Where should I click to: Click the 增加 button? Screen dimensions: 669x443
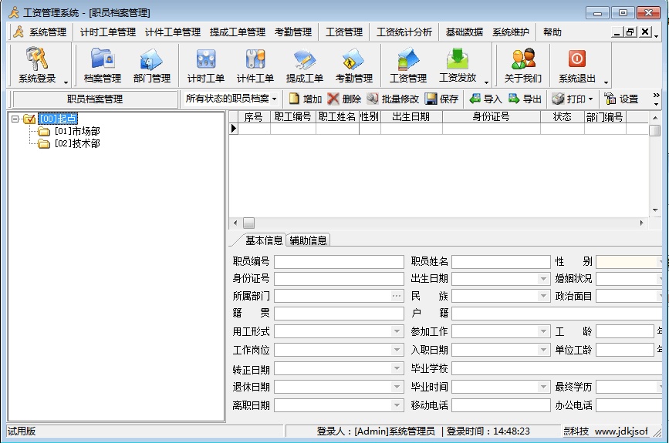[x=306, y=99]
